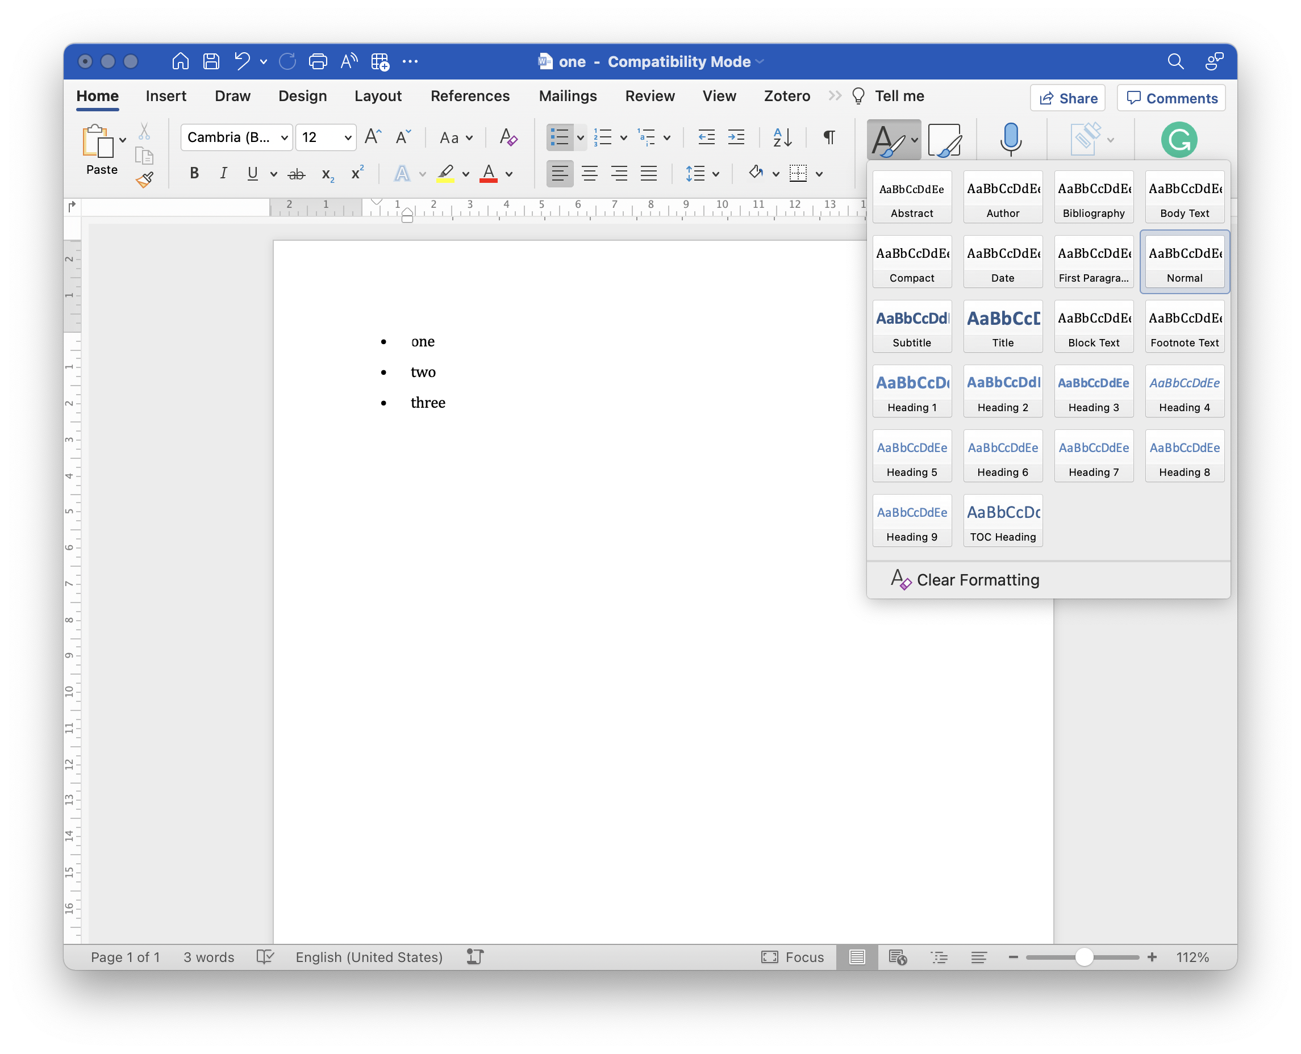Viewport: 1301px width, 1054px height.
Task: Apply the Heading 1 style
Action: 912,390
